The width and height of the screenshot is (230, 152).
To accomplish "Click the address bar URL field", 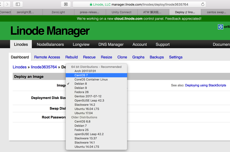I will (139, 4).
